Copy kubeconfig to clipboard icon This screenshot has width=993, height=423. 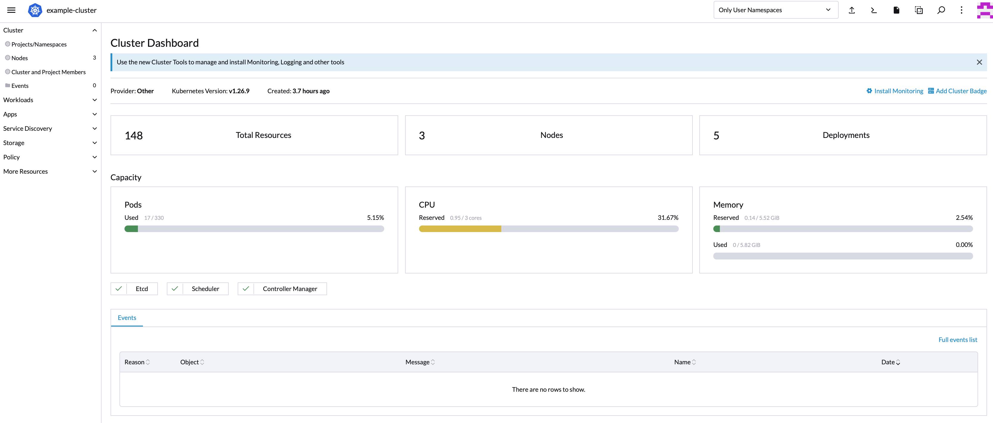tap(919, 10)
